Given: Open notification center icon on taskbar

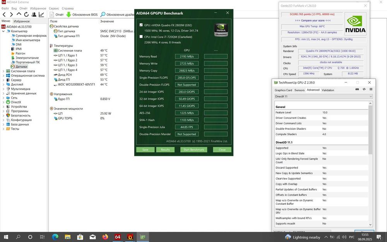Looking at the screenshot, I should pos(379,237).
